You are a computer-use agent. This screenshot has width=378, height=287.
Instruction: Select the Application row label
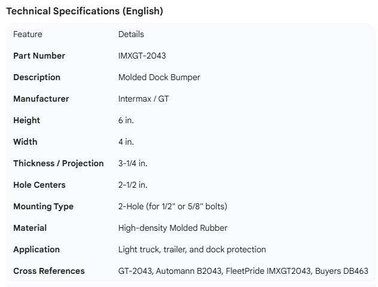36,249
